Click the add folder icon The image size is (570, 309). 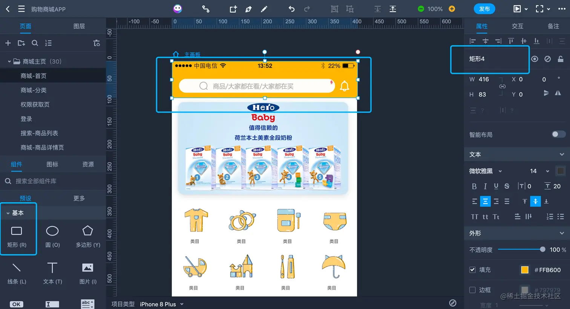[21, 43]
